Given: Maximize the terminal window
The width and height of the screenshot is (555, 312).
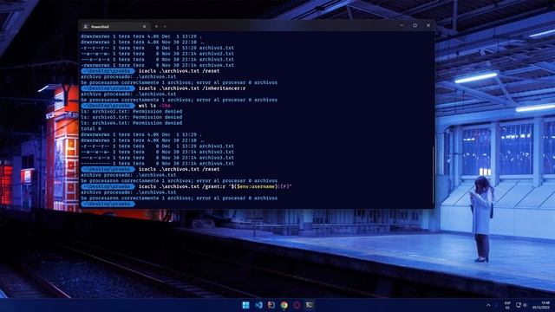Looking at the screenshot, I should coord(415,25).
